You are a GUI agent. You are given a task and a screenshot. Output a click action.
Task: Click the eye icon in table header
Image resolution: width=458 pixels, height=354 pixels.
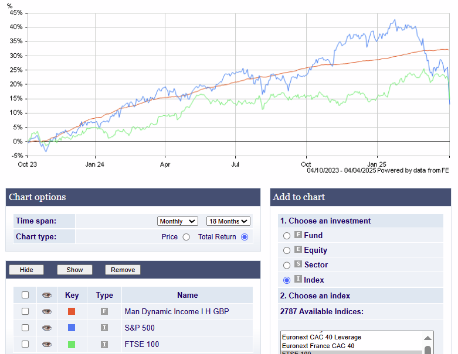(x=47, y=295)
